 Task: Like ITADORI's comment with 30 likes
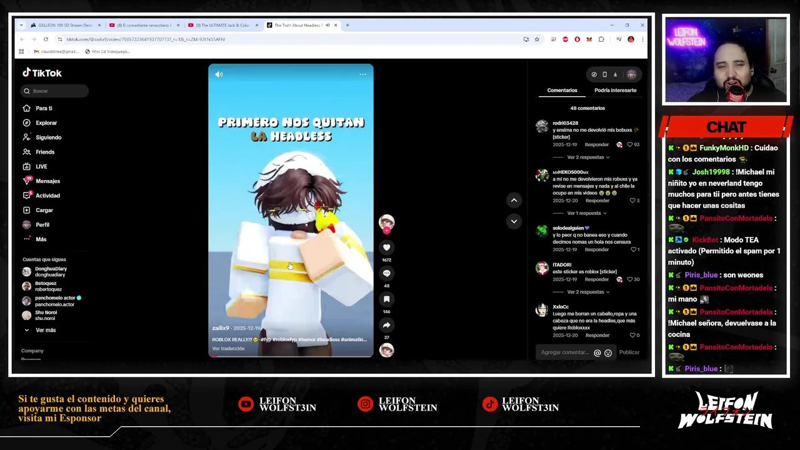[x=630, y=280]
